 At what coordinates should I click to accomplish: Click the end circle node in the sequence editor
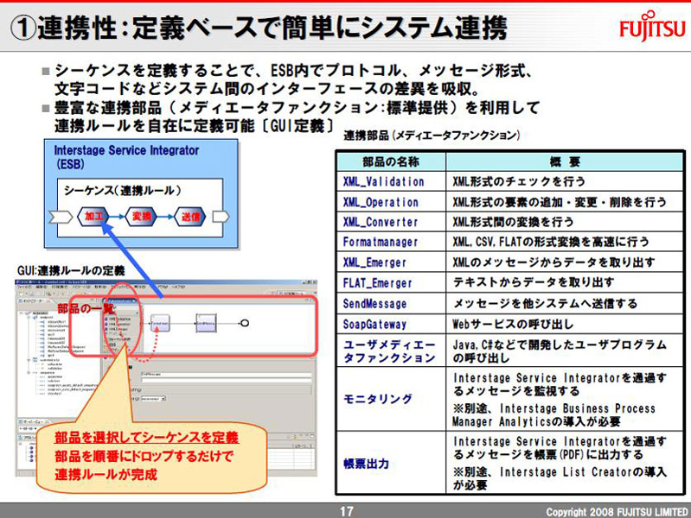tap(246, 322)
